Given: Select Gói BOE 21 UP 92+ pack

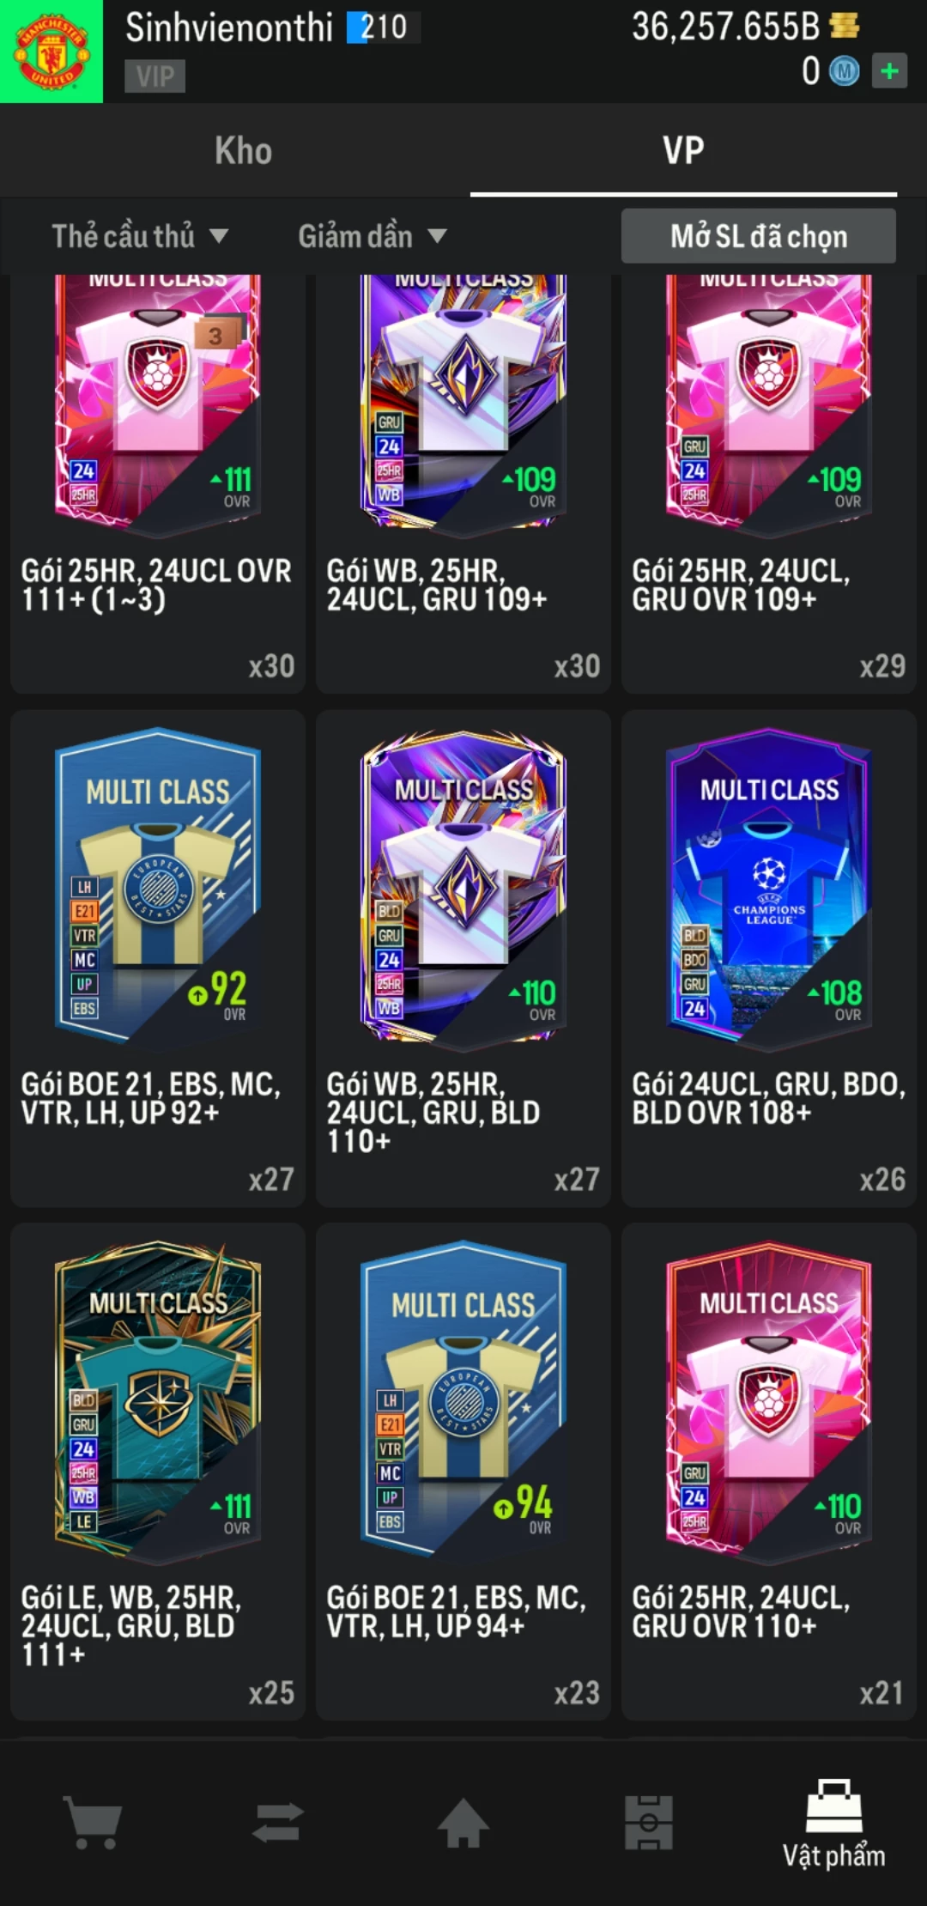Looking at the screenshot, I should (158, 958).
